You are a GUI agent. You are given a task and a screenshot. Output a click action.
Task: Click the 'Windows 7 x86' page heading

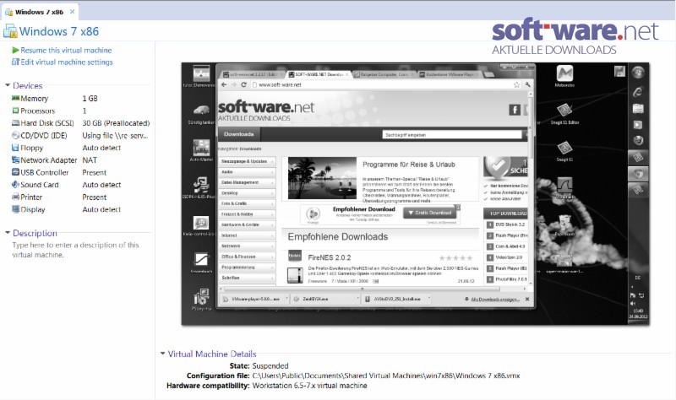click(58, 31)
